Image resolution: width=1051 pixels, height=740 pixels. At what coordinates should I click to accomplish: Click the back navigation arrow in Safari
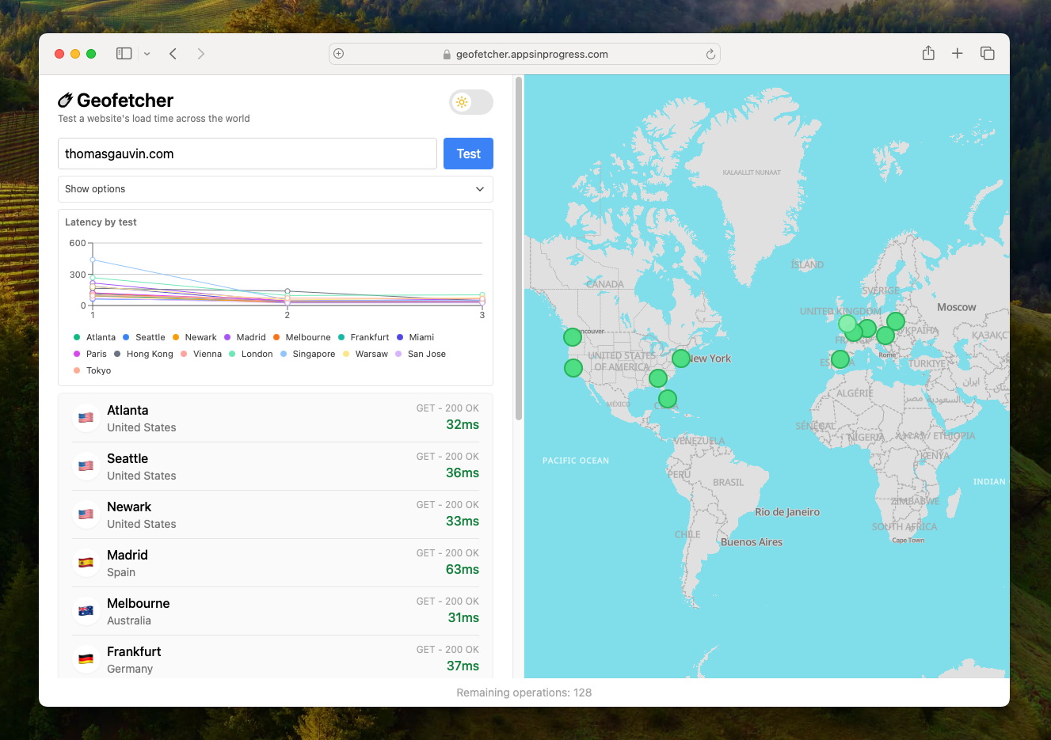pyautogui.click(x=173, y=53)
